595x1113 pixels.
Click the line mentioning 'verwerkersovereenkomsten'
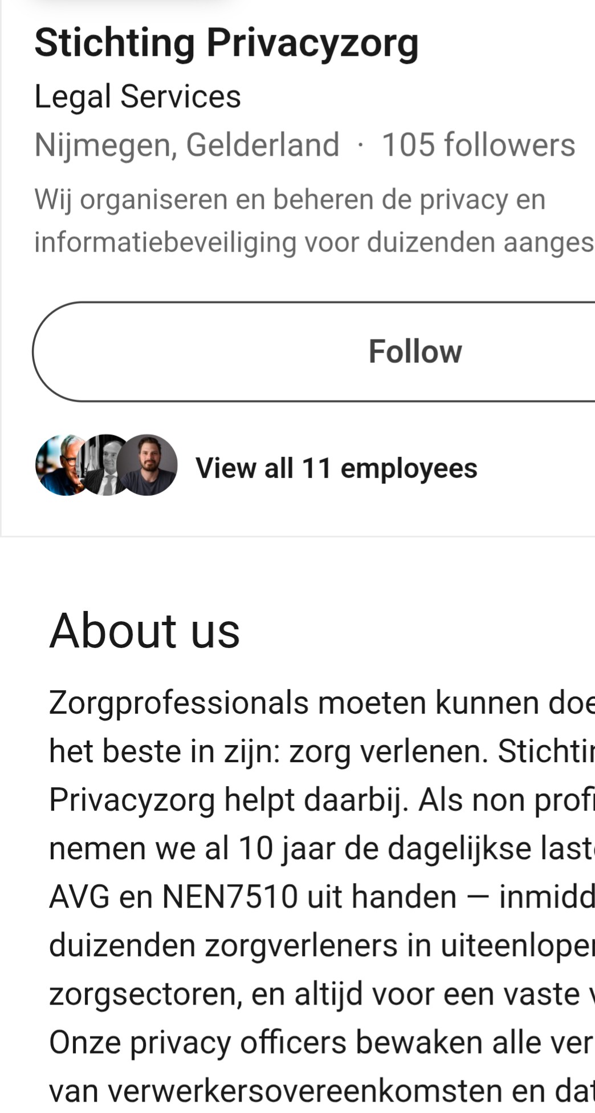[322, 1091]
